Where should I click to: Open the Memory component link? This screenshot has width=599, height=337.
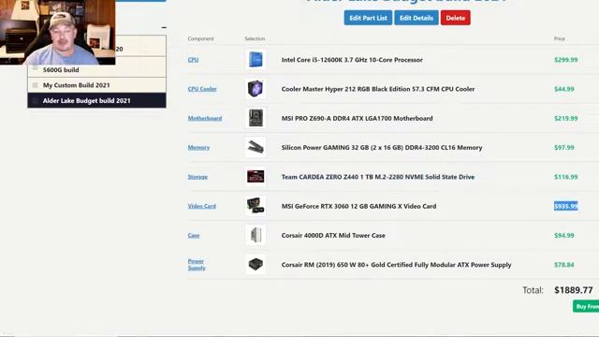[x=198, y=148]
